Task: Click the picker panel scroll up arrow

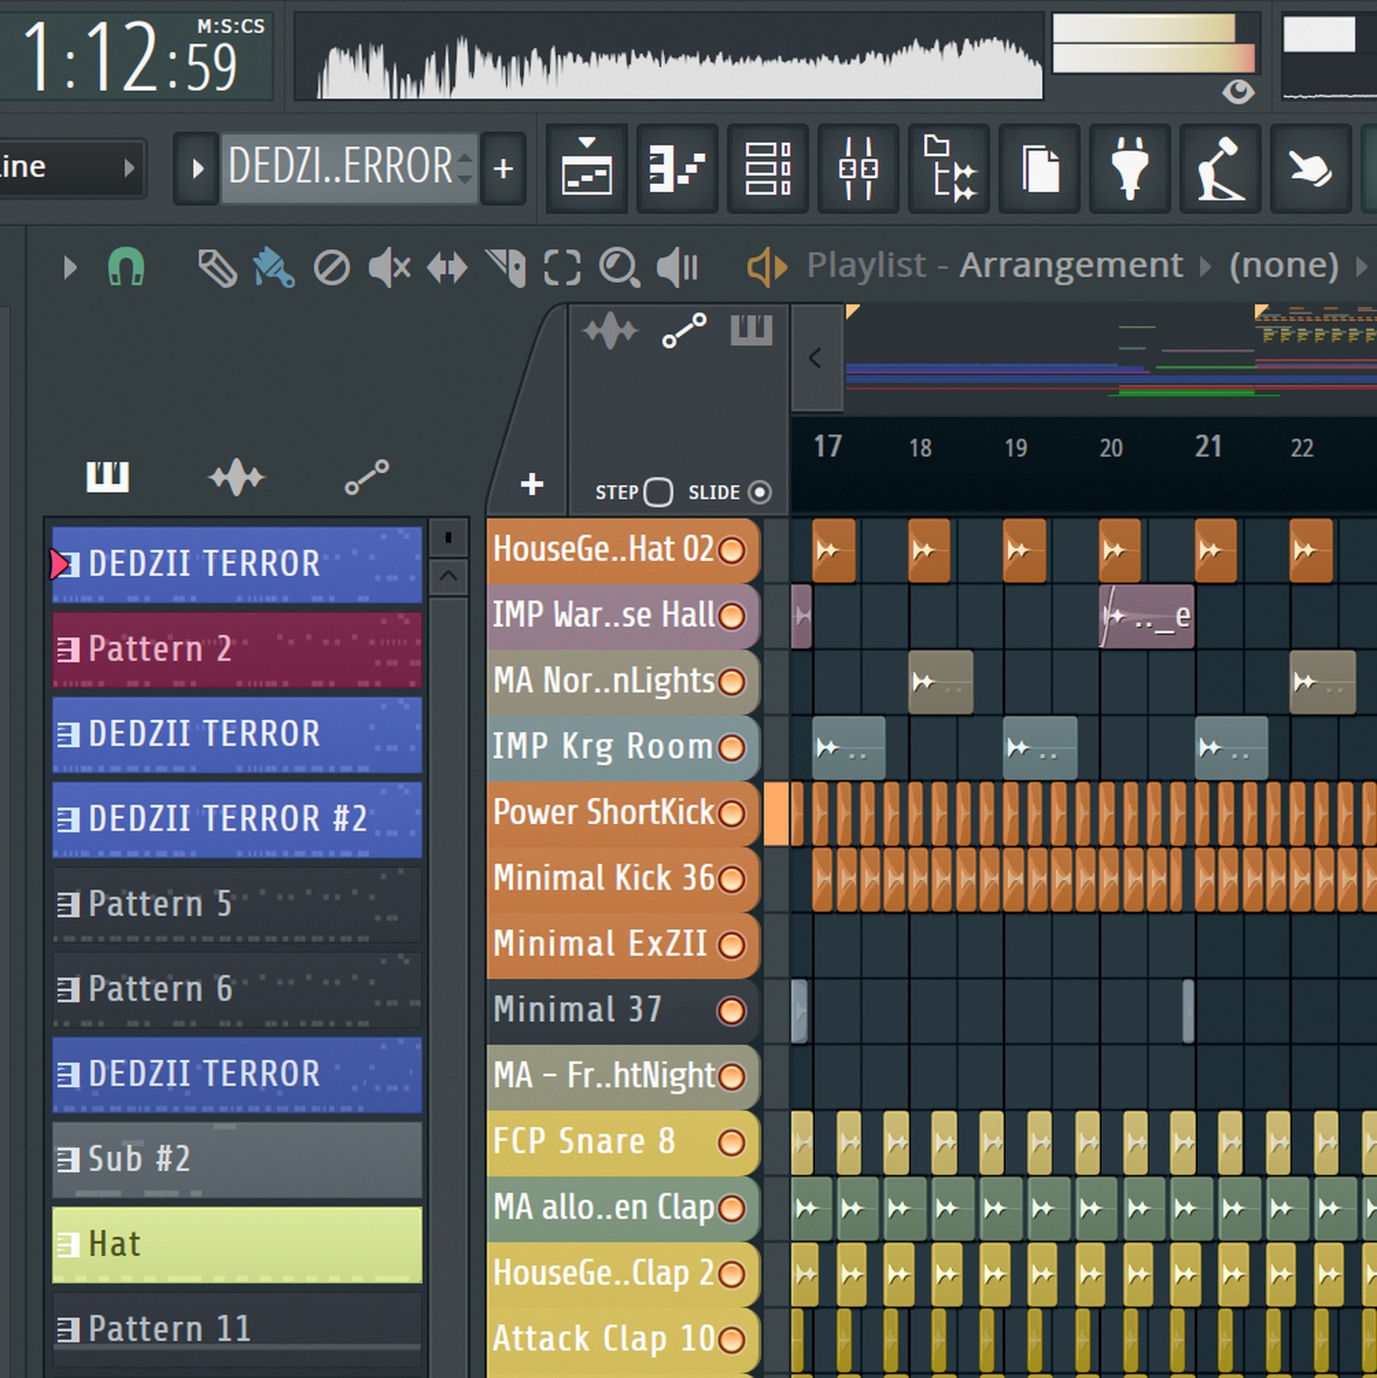Action: click(448, 576)
